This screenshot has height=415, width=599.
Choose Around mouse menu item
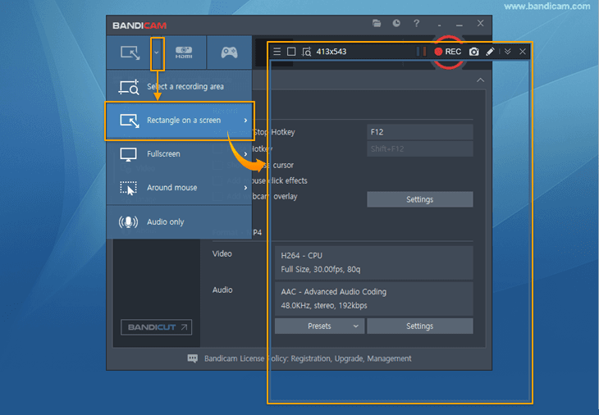[x=179, y=188]
